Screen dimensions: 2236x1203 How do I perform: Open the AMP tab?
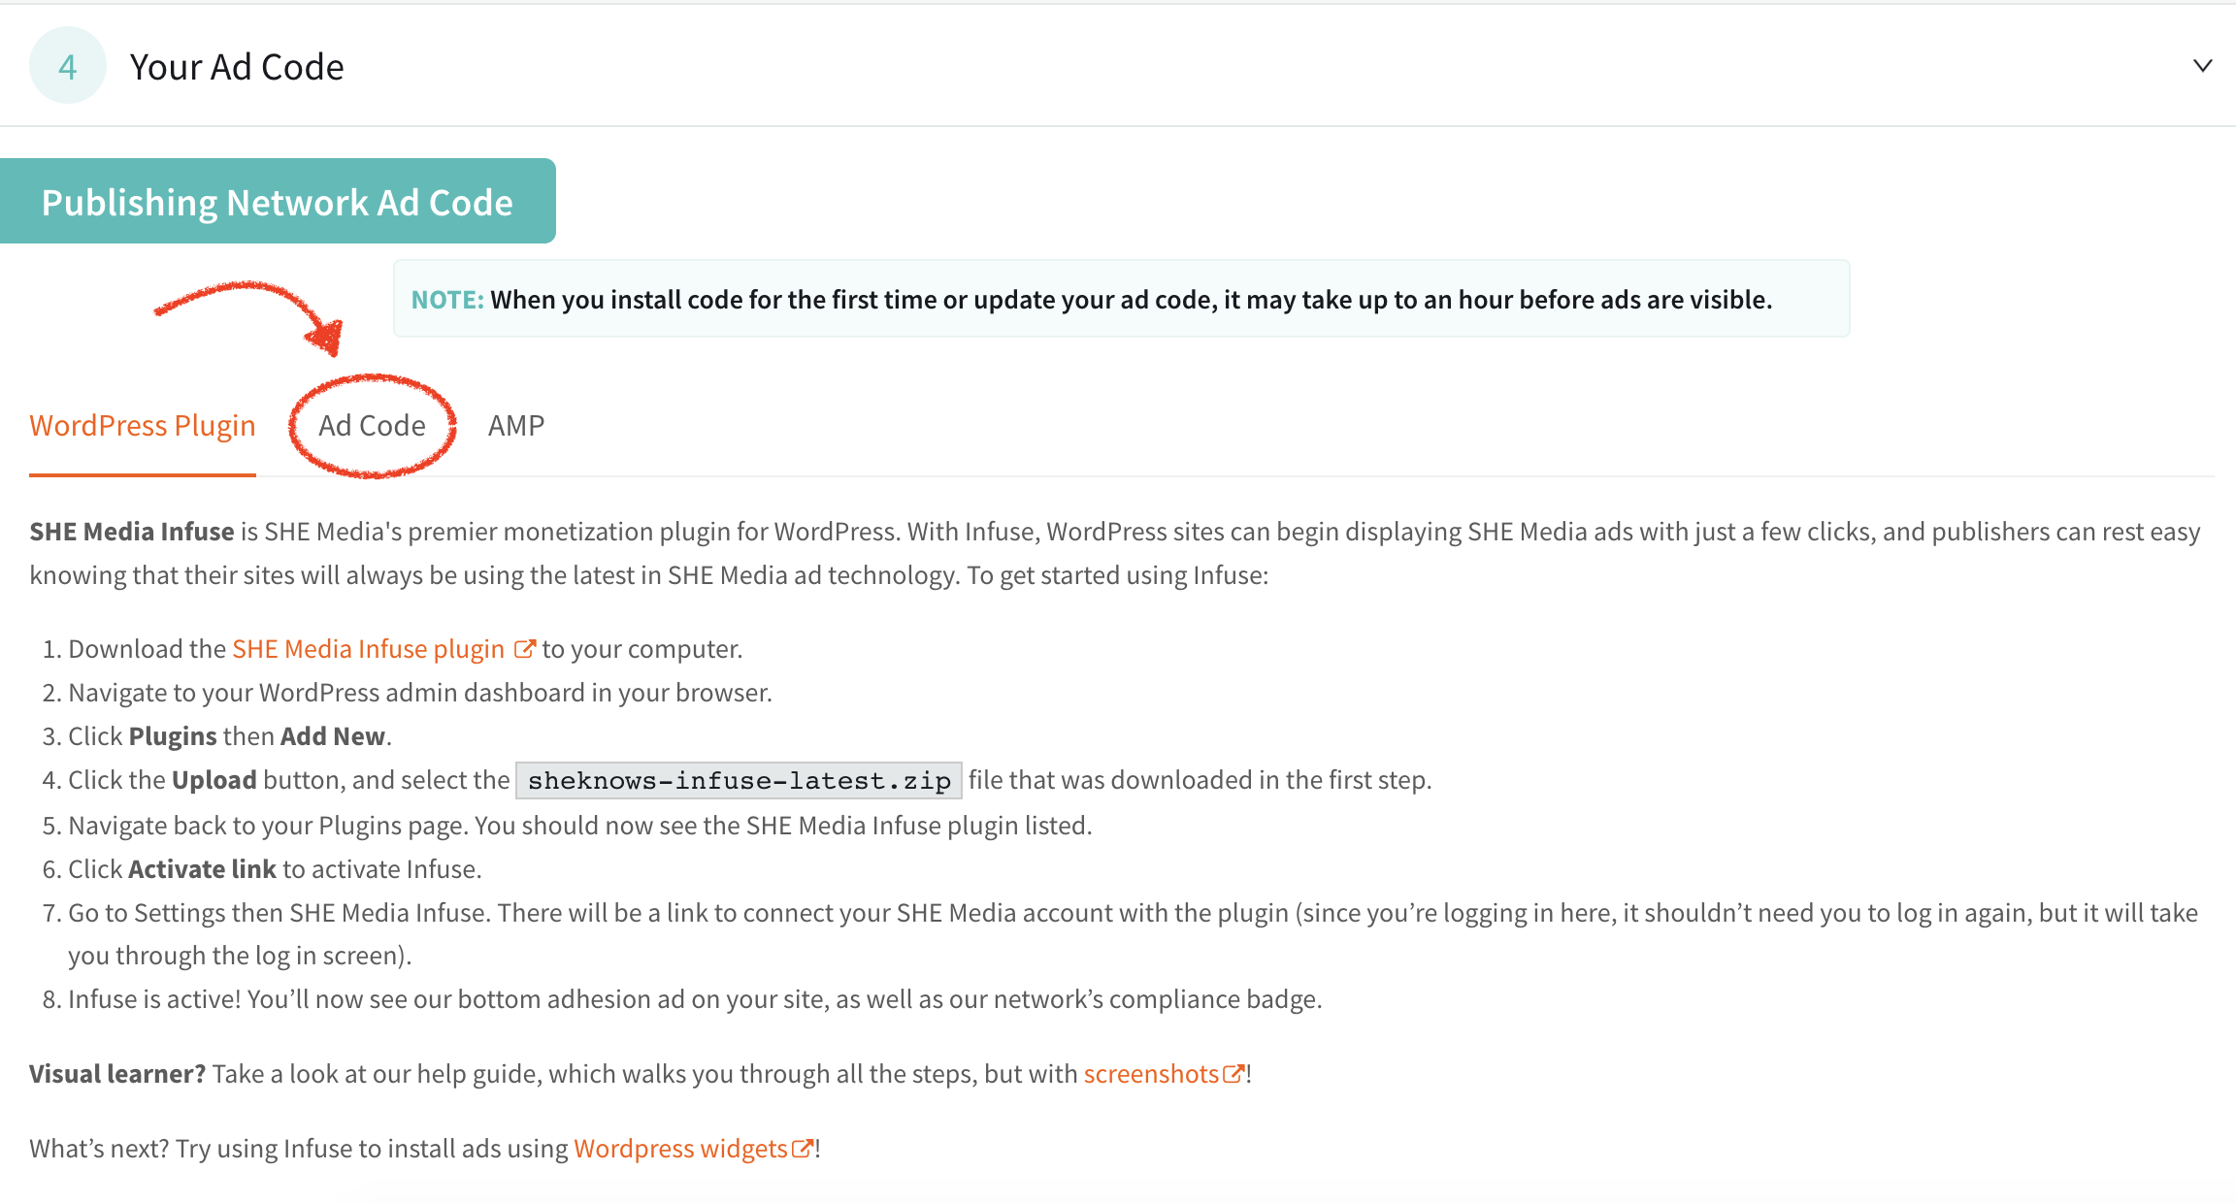tap(515, 426)
